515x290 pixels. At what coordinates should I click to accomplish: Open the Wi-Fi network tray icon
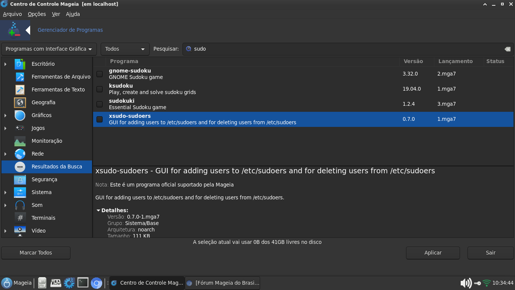(486, 283)
